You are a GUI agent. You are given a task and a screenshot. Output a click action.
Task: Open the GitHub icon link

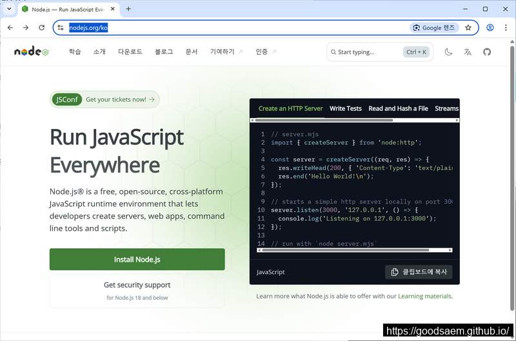click(x=487, y=52)
